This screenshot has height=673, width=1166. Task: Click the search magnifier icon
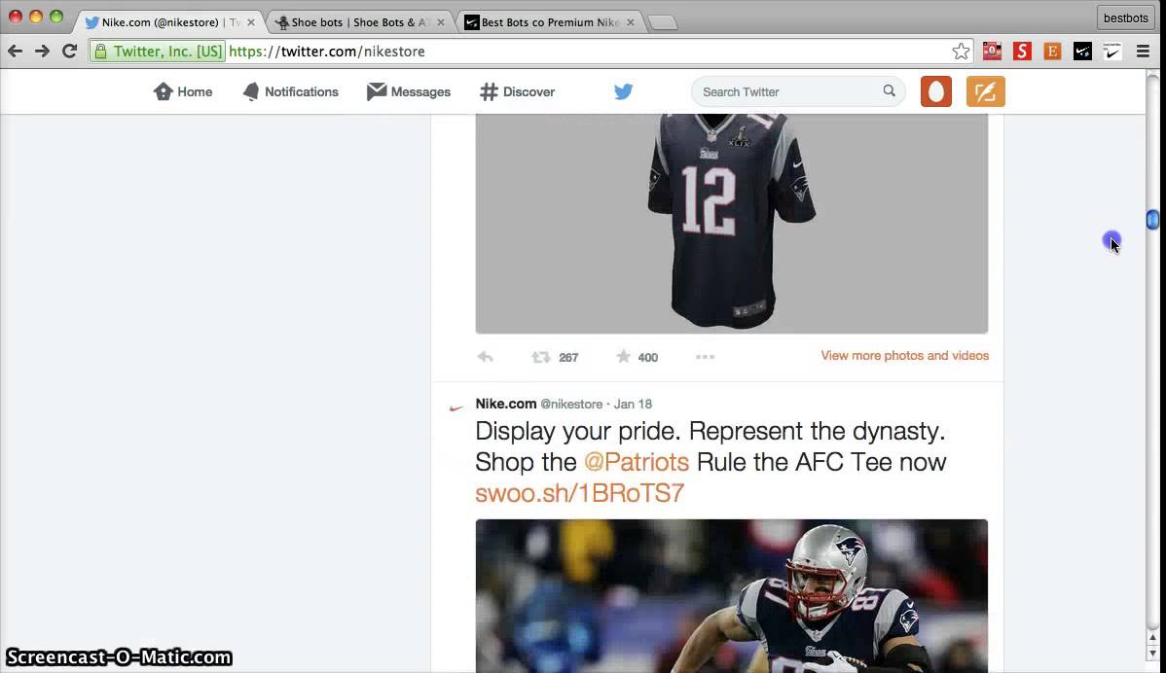click(x=890, y=90)
